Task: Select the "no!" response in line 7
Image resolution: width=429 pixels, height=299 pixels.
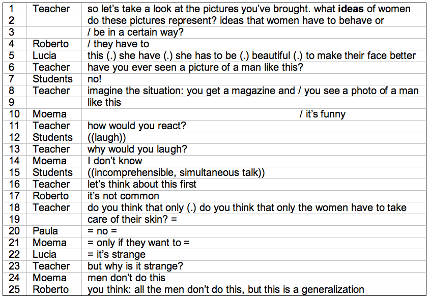Action: click(x=94, y=79)
